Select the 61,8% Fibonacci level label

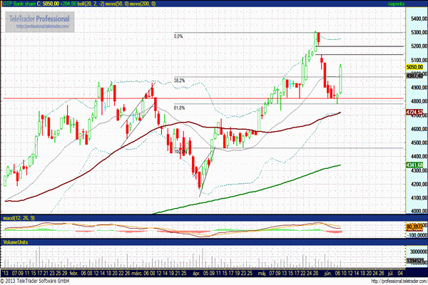pos(179,108)
